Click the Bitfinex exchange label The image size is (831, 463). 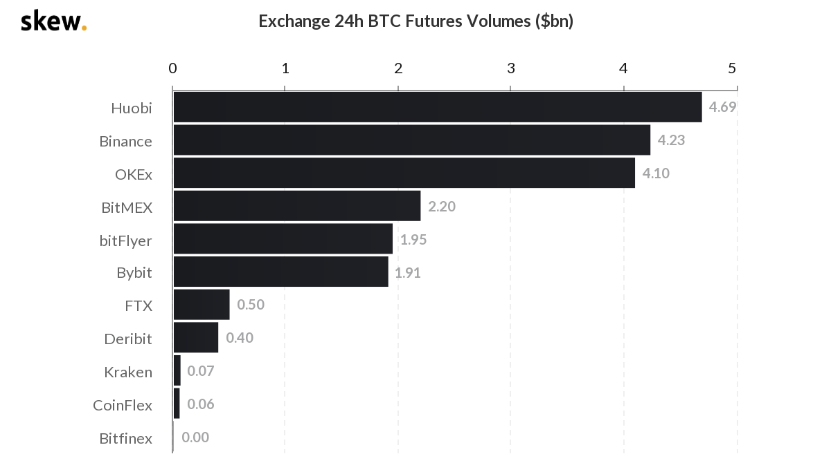coord(125,438)
